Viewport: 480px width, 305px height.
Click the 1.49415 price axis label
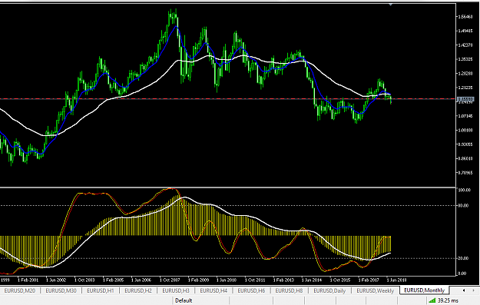(465, 31)
